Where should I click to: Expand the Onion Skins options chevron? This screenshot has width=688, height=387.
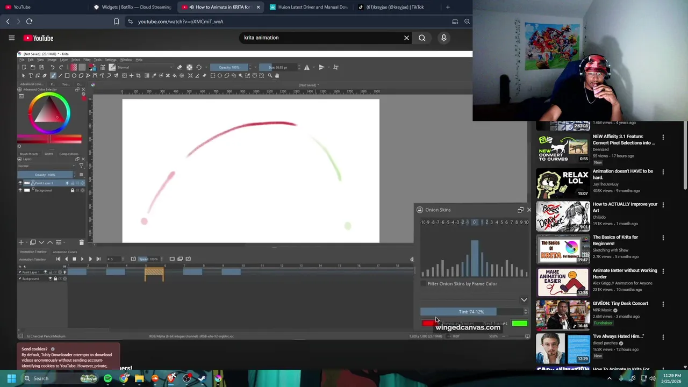pyautogui.click(x=524, y=300)
